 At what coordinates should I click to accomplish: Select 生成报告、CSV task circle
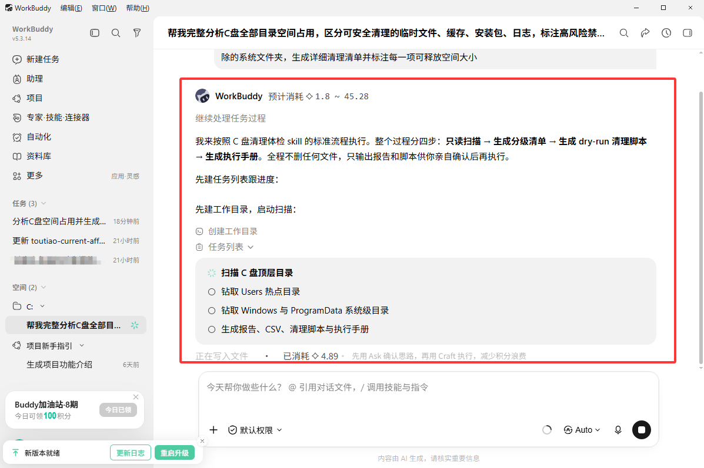[x=212, y=329]
